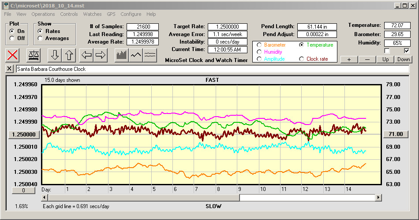Show Rates option
This screenshot has width=419, height=220.
(40, 31)
